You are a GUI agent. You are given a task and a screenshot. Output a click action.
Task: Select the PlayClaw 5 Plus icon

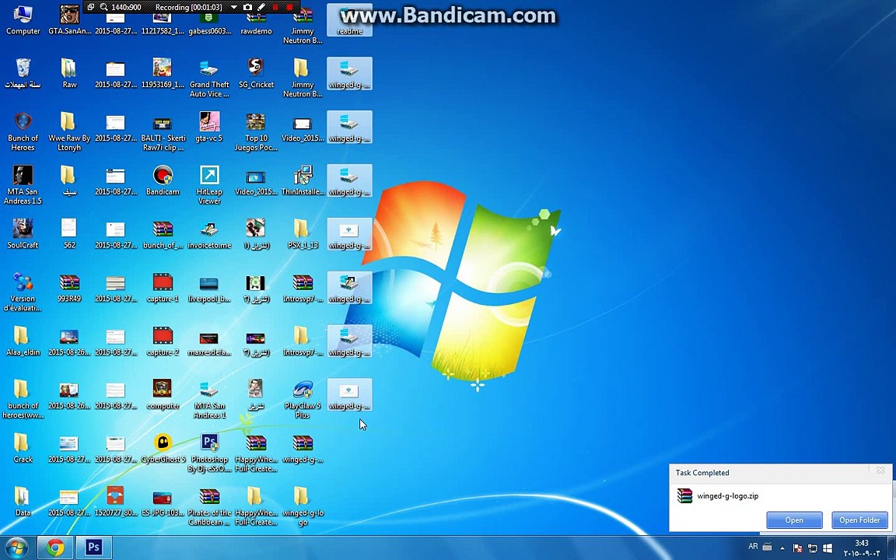click(303, 400)
